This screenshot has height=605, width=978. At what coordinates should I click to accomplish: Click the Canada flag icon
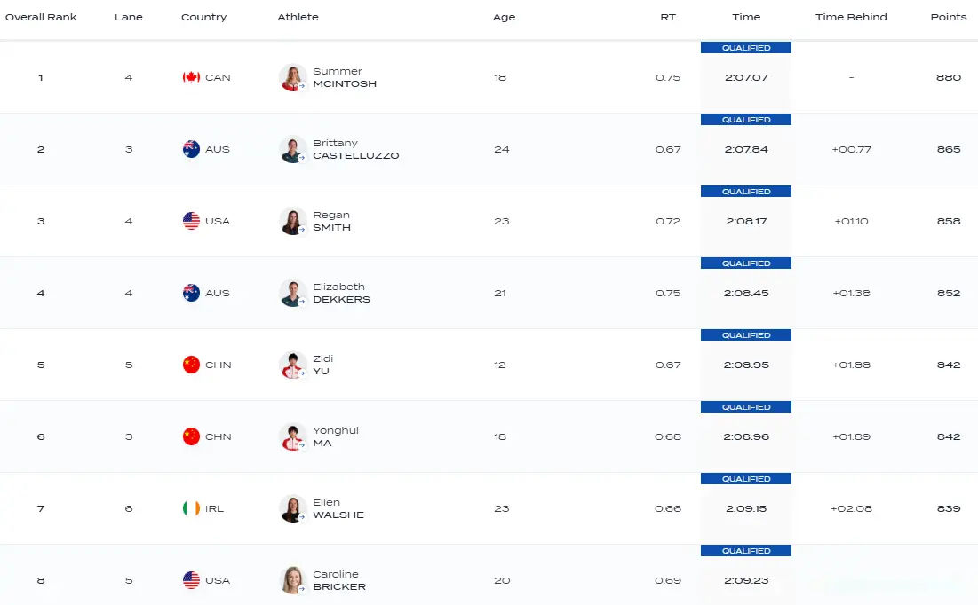click(x=191, y=77)
